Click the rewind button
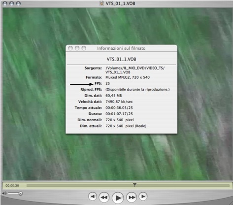The width and height of the screenshot is (233, 205). click(x=104, y=197)
